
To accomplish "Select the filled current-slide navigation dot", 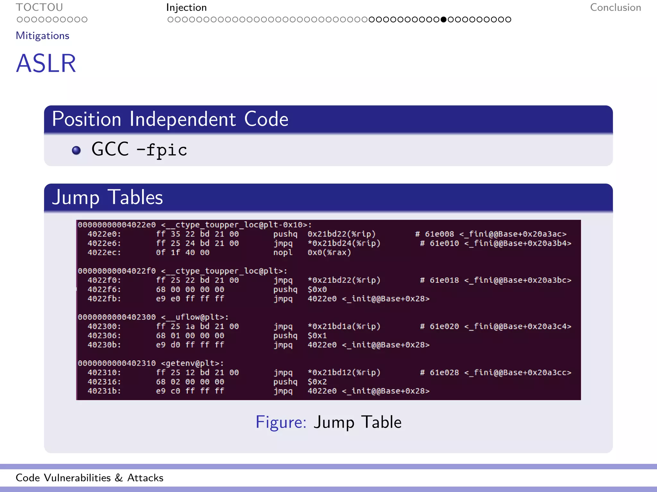I will (444, 20).
